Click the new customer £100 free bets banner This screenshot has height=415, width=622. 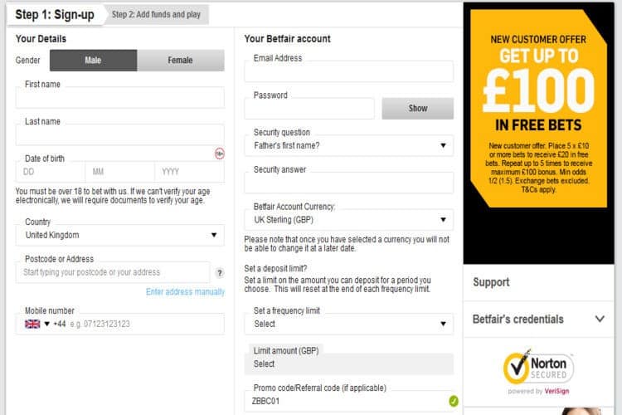[x=538, y=108]
